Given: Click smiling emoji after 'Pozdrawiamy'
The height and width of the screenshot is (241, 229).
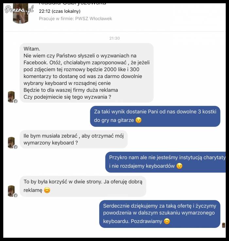Looking at the screenshot, I should (x=167, y=221).
